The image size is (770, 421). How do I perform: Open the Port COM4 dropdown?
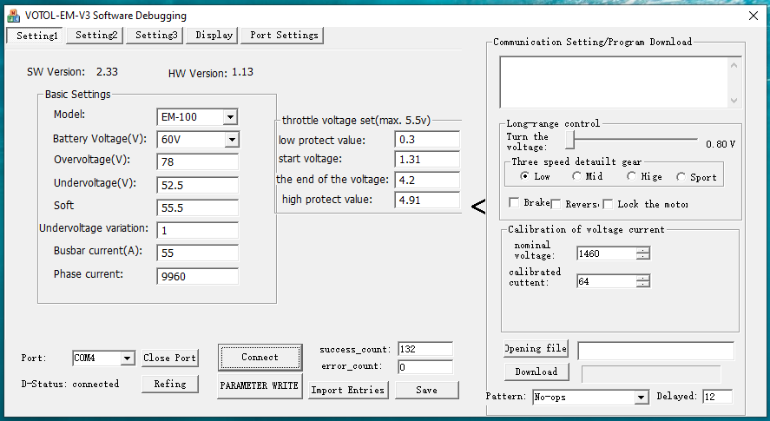coord(127,359)
